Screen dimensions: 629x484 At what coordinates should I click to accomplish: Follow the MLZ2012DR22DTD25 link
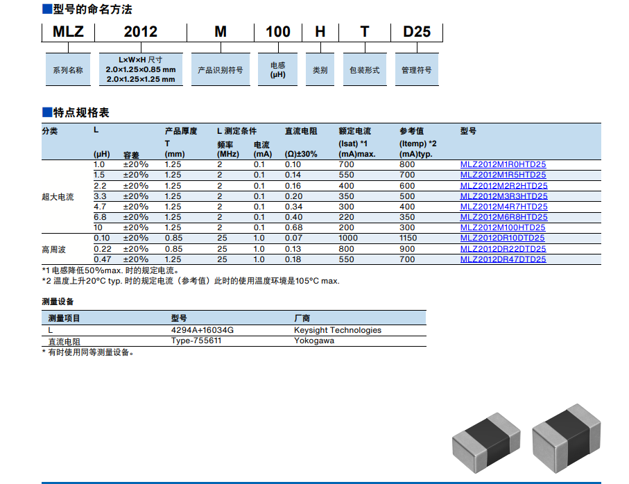point(503,249)
